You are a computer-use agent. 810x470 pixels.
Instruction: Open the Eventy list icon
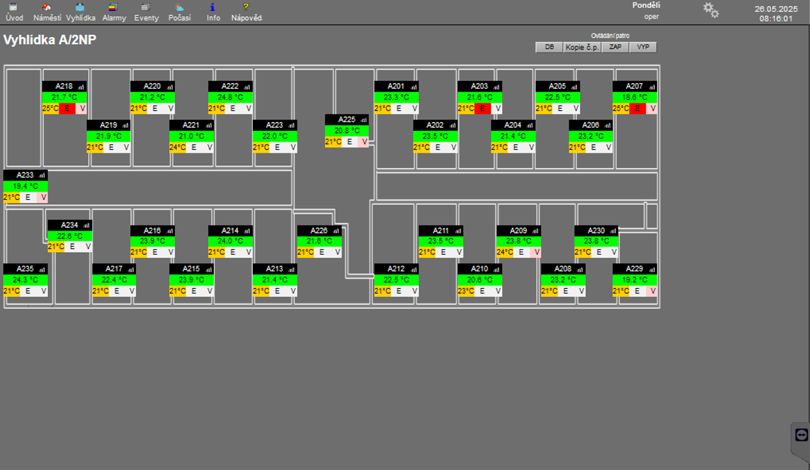(x=146, y=8)
